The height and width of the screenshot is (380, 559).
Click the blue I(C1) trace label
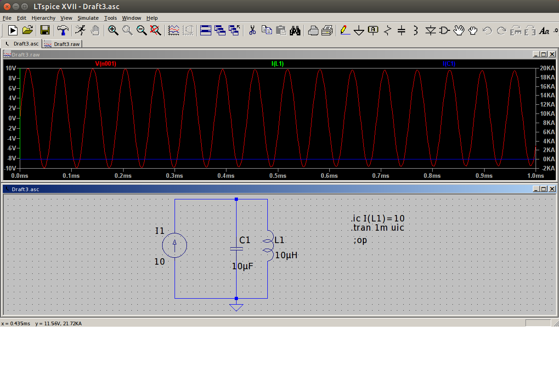(449, 64)
